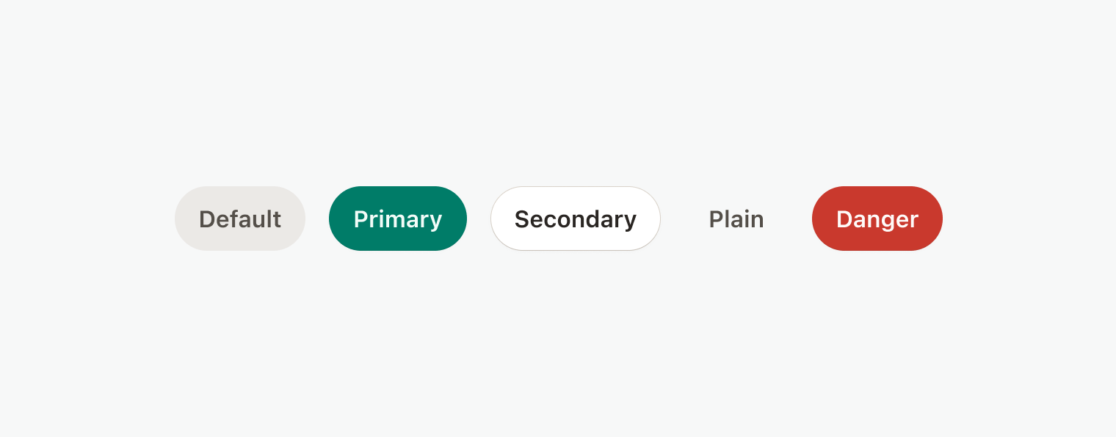
Task: Select the borderless Plain button
Action: (x=736, y=218)
